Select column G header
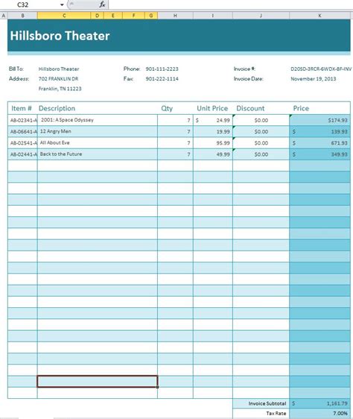Viewport: 353px width, 419px height. [151, 16]
